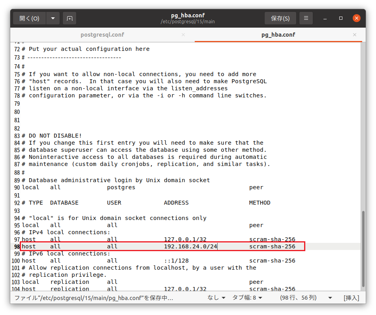Click 'USER' column header on line 92
The height and width of the screenshot is (315, 376).
tap(114, 203)
